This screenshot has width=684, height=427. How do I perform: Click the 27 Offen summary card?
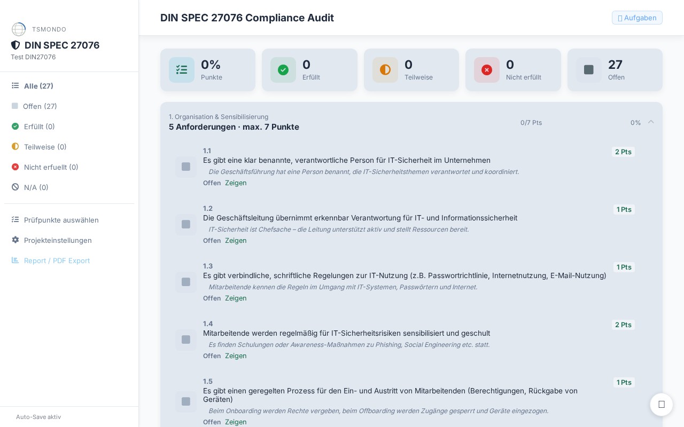[x=615, y=70]
